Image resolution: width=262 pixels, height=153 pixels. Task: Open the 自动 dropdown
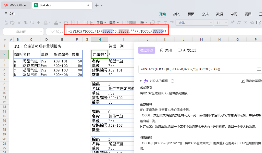coord(114,23)
